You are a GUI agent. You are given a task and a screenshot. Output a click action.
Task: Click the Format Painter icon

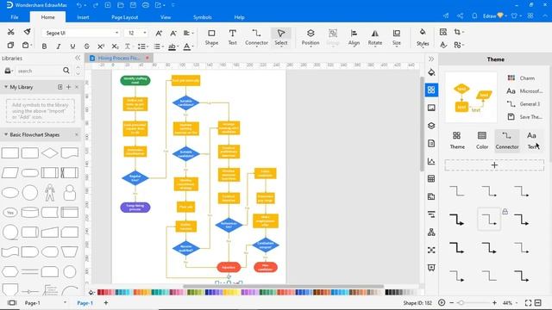point(27,32)
